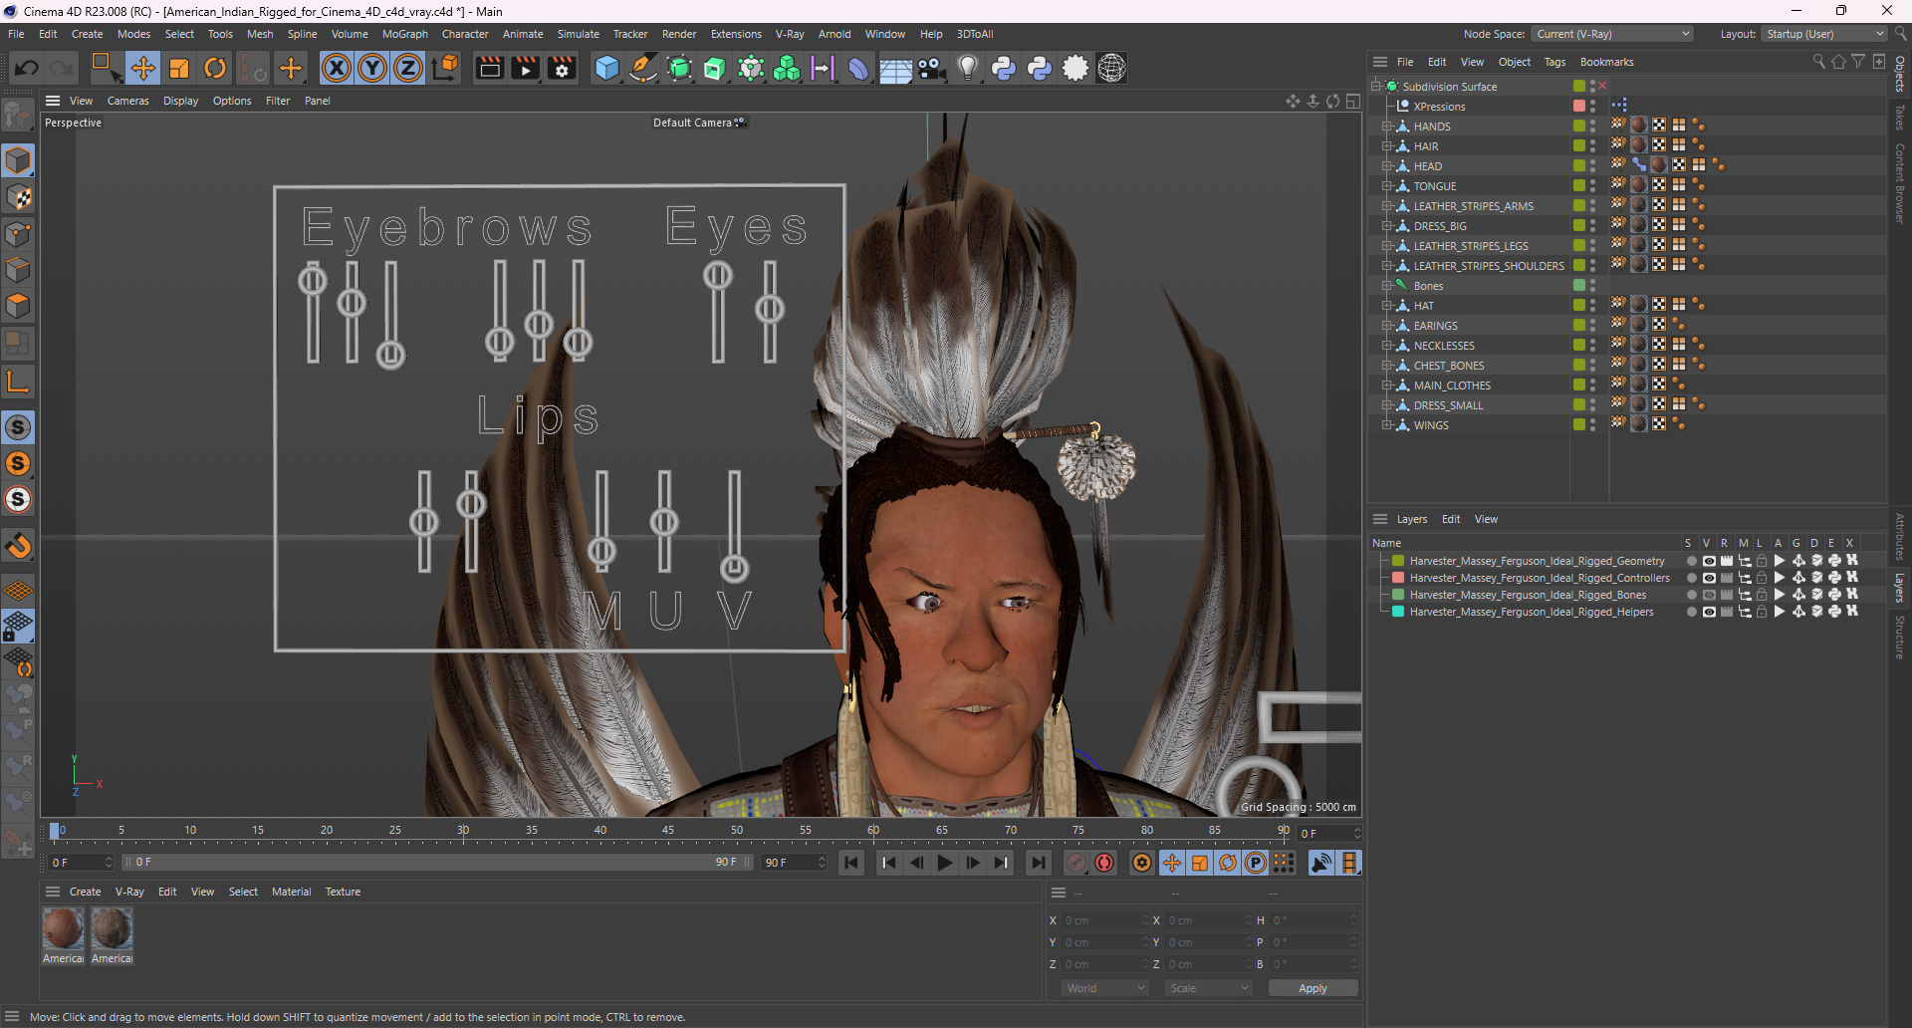Enable Model mode in left sidebar

[x=18, y=161]
